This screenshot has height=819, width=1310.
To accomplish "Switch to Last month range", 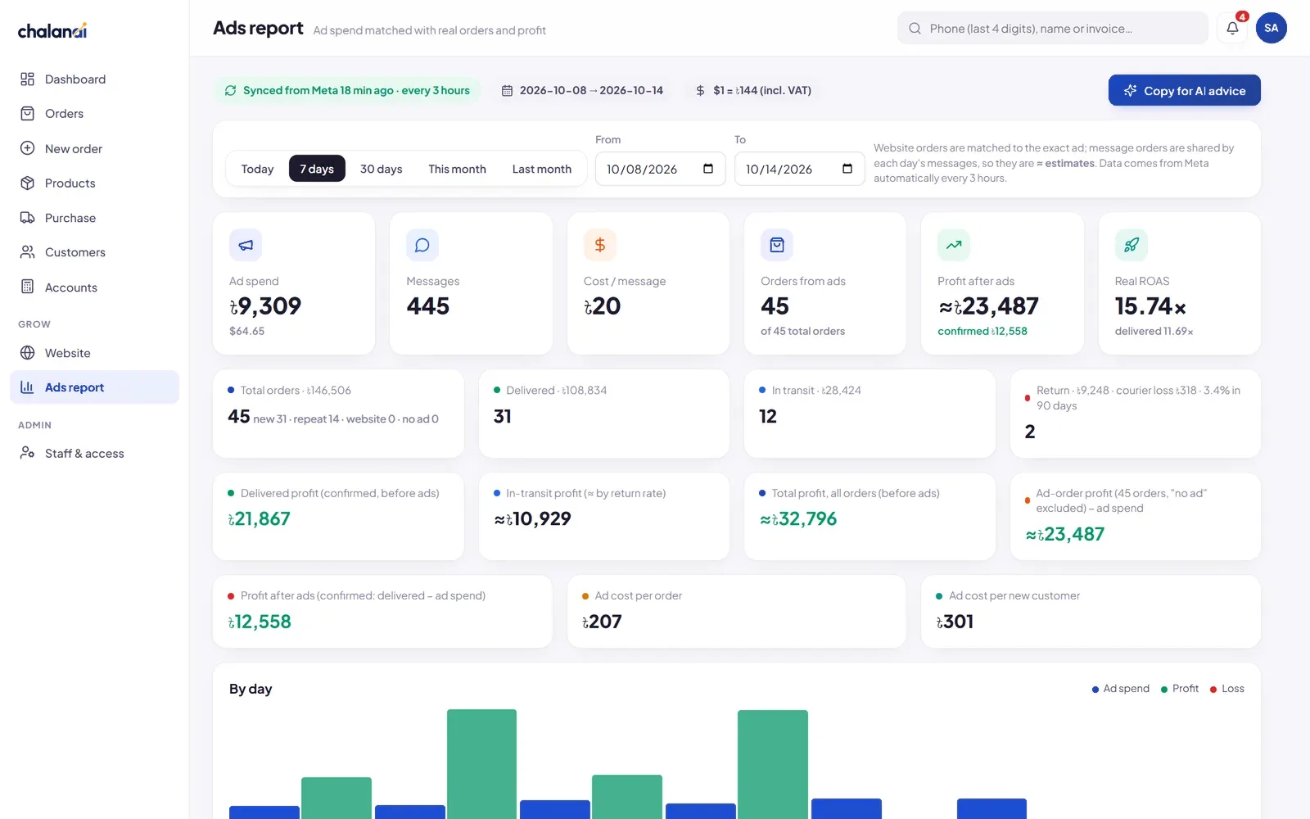I will 542,169.
